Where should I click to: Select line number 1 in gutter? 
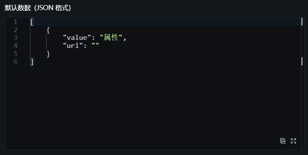pos(15,22)
